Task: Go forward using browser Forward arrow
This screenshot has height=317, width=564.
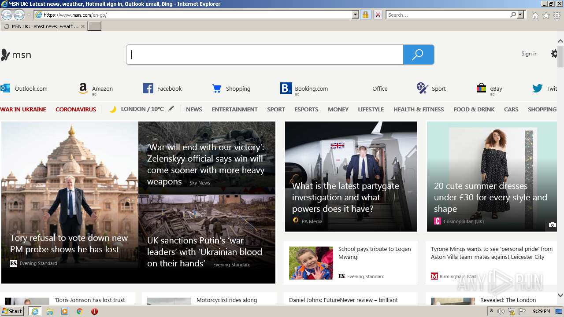Action: 19,15
